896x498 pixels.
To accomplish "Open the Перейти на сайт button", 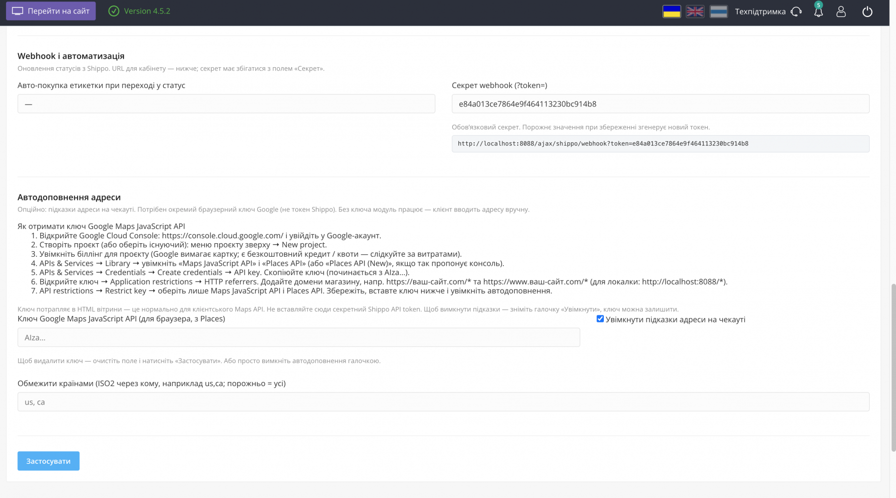I will [x=51, y=11].
